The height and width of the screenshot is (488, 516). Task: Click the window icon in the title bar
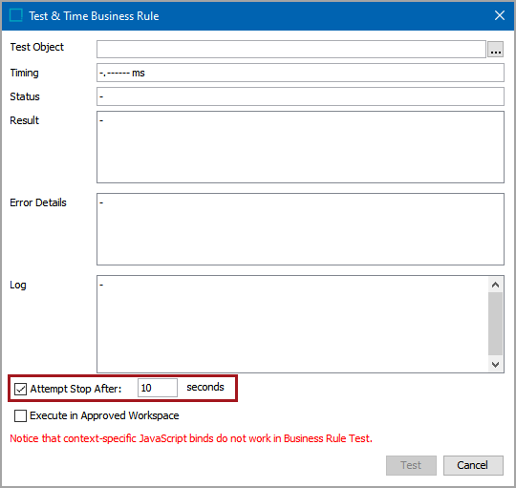(x=16, y=15)
